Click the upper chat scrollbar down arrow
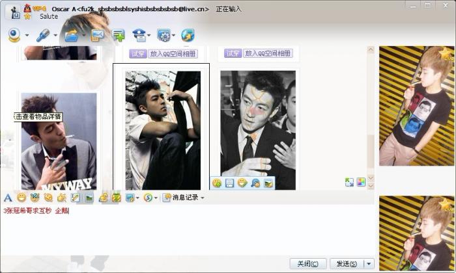The height and width of the screenshot is (273, 456). 371,178
